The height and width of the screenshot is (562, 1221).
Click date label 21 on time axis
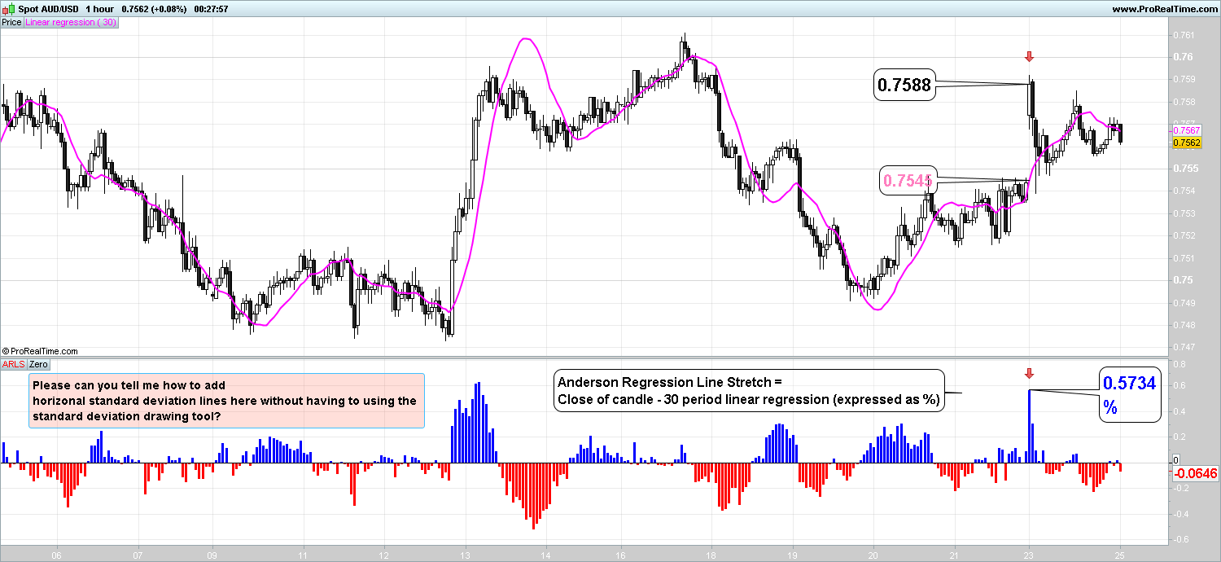pyautogui.click(x=955, y=554)
